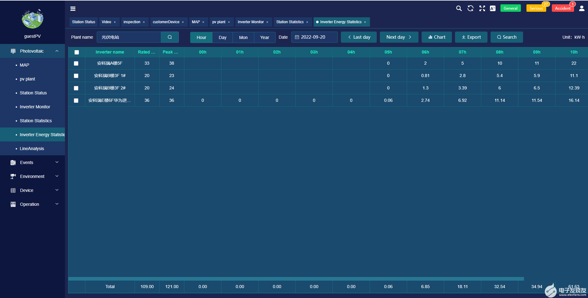Tick the checkbox for 安科瑞B楼3F 1# row
588x298 pixels.
pos(76,76)
